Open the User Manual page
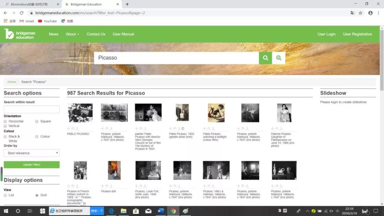 click(x=123, y=34)
